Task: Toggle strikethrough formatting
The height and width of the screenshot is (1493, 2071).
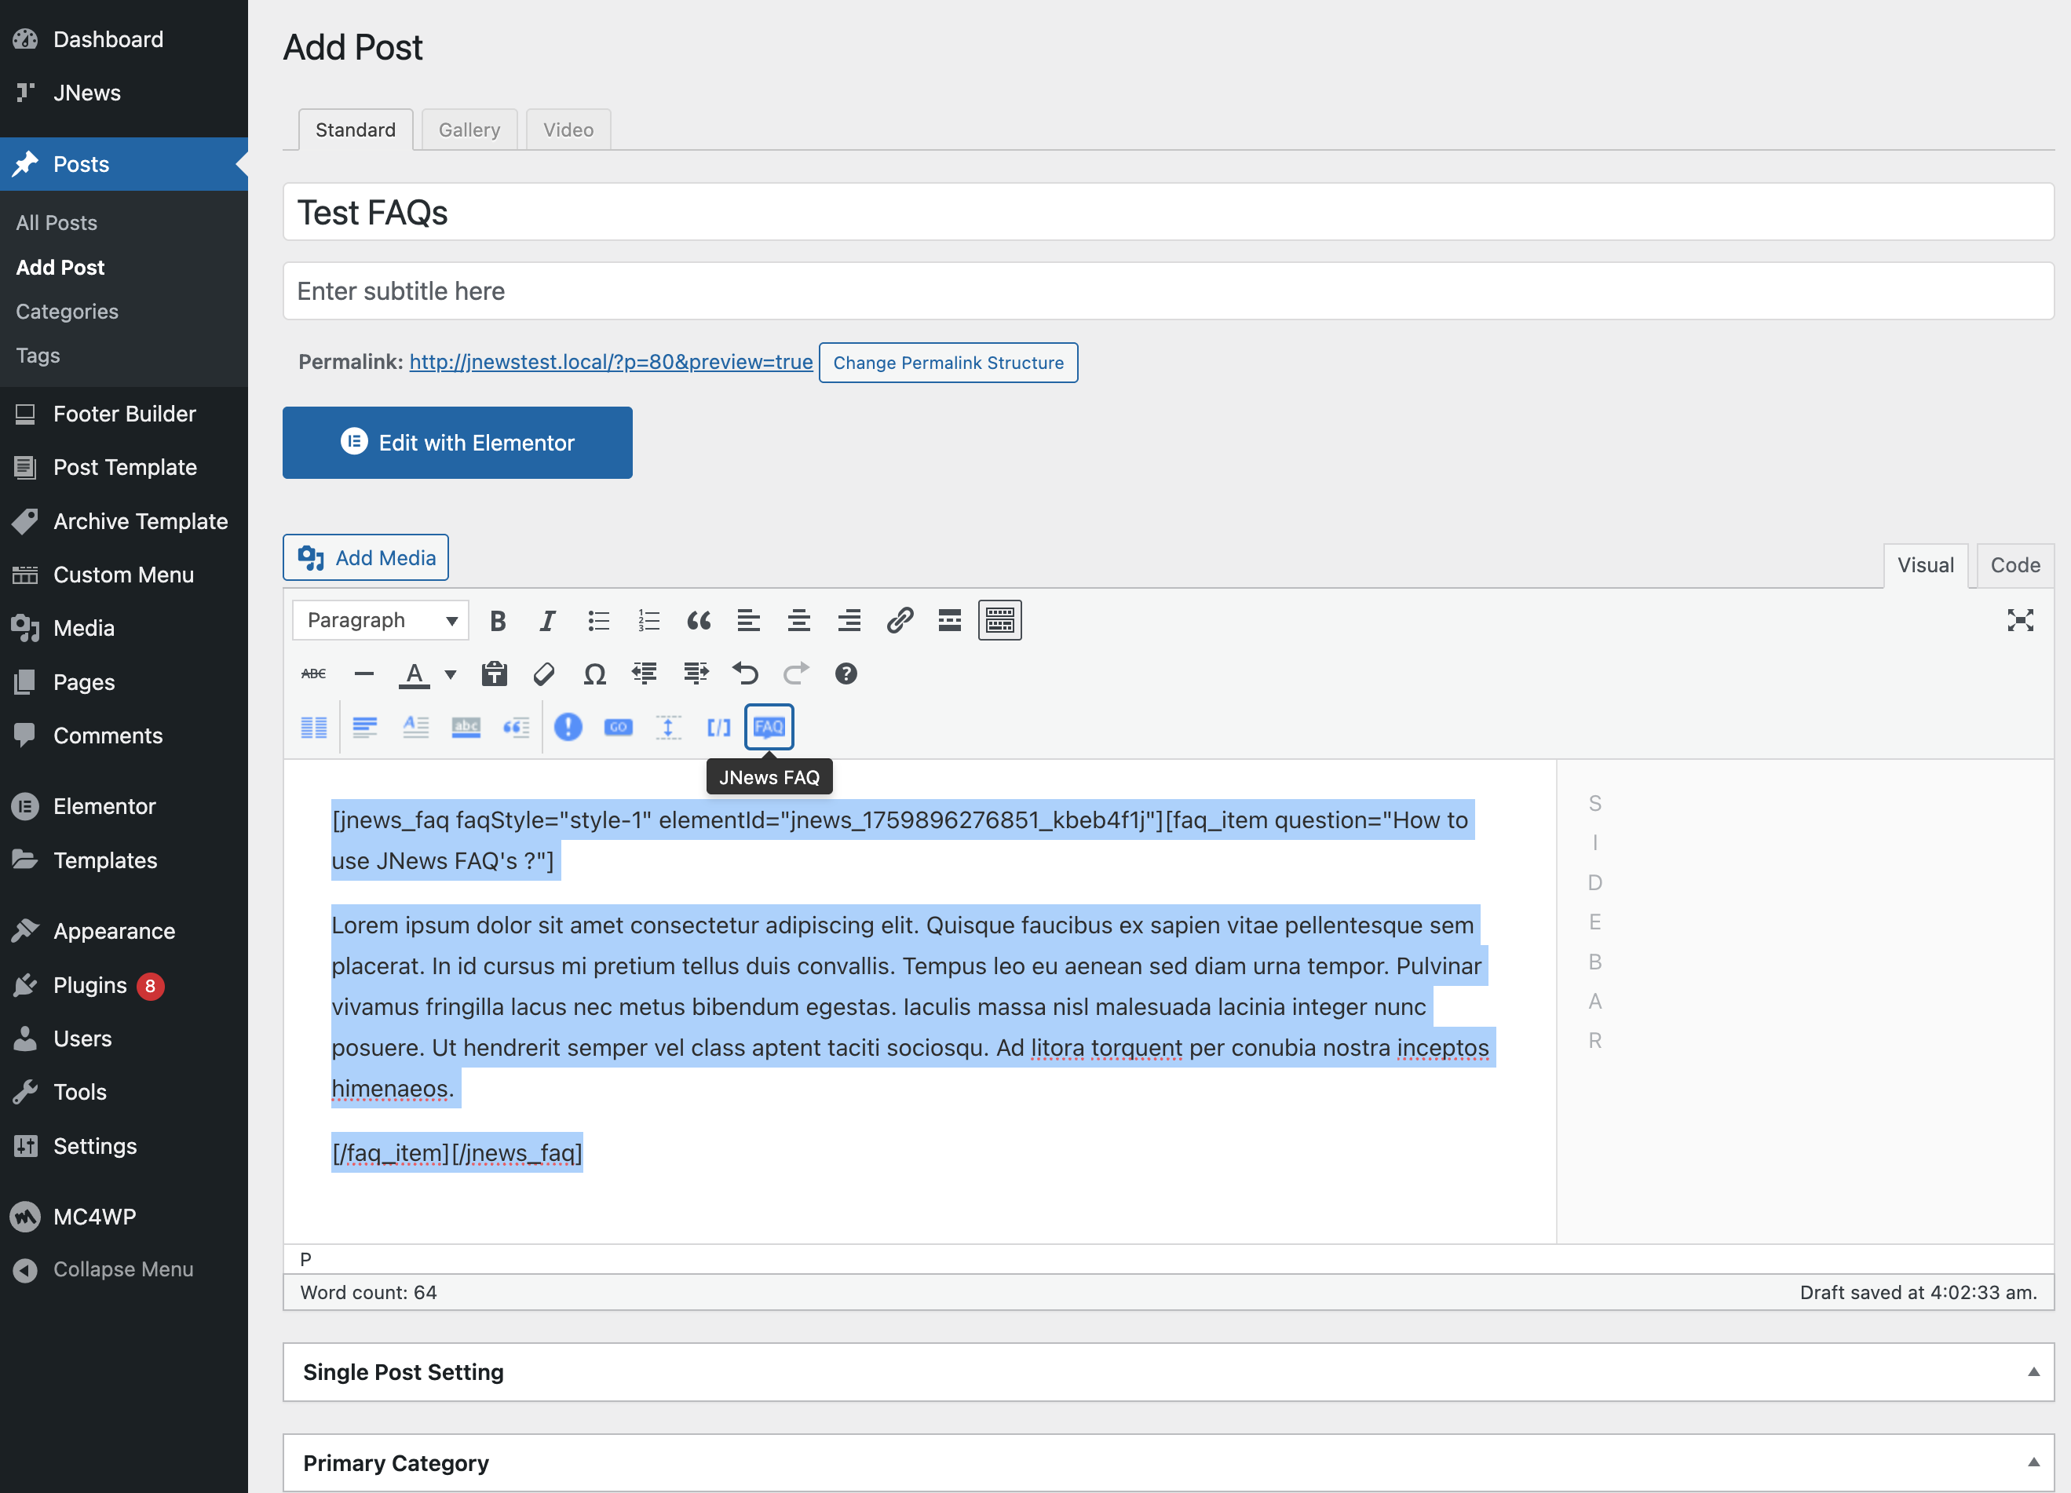Action: point(313,674)
